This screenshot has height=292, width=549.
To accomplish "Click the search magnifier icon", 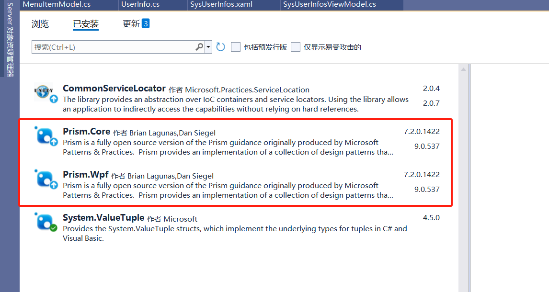I will click(x=199, y=47).
